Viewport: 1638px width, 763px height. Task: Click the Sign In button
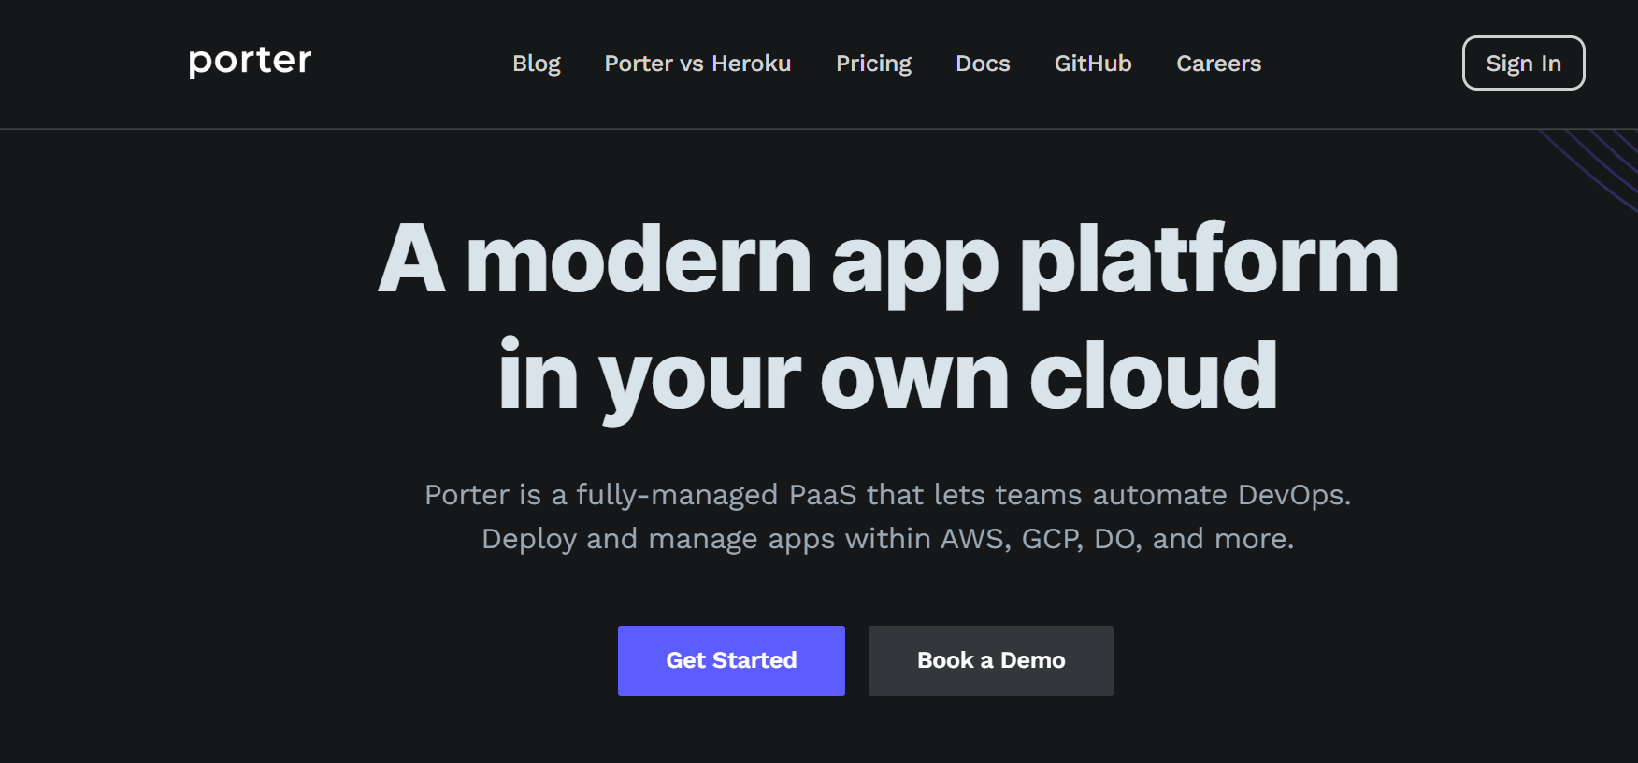[x=1523, y=63]
